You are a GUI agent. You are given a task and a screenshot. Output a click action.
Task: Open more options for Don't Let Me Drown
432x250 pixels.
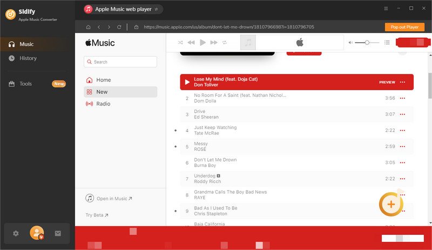pyautogui.click(x=402, y=163)
